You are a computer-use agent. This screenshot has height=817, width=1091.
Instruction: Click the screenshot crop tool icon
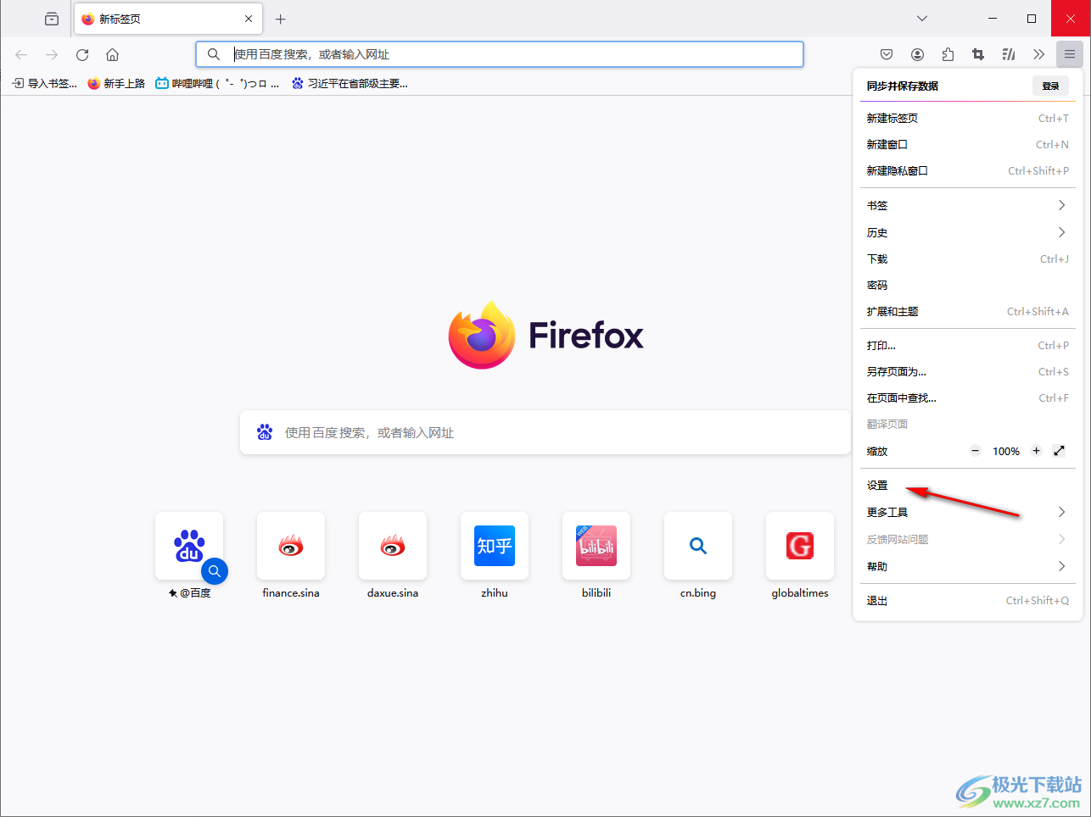(x=978, y=54)
